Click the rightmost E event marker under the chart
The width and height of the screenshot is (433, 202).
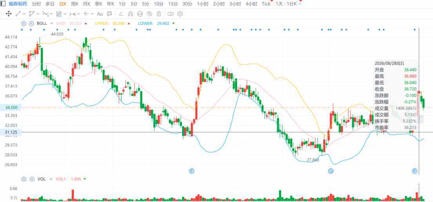tap(415, 171)
